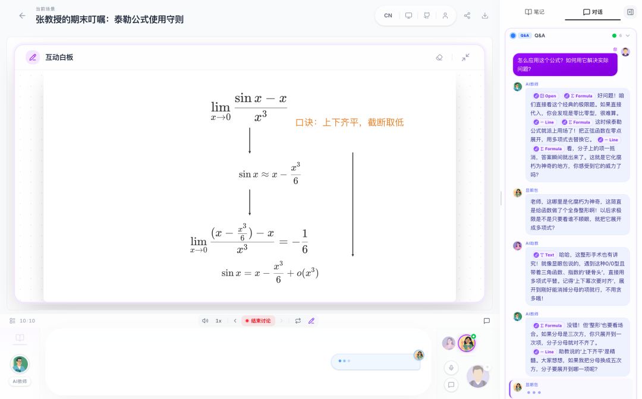This screenshot has height=399, width=642.
Task: Switch to the 对话 tab
Action: (x=593, y=12)
